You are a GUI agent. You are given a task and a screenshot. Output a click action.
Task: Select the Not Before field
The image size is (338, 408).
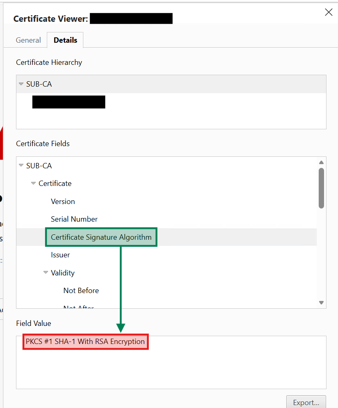point(81,291)
